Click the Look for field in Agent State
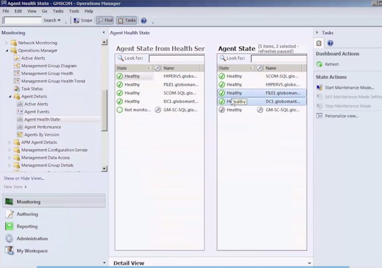 coord(279,58)
